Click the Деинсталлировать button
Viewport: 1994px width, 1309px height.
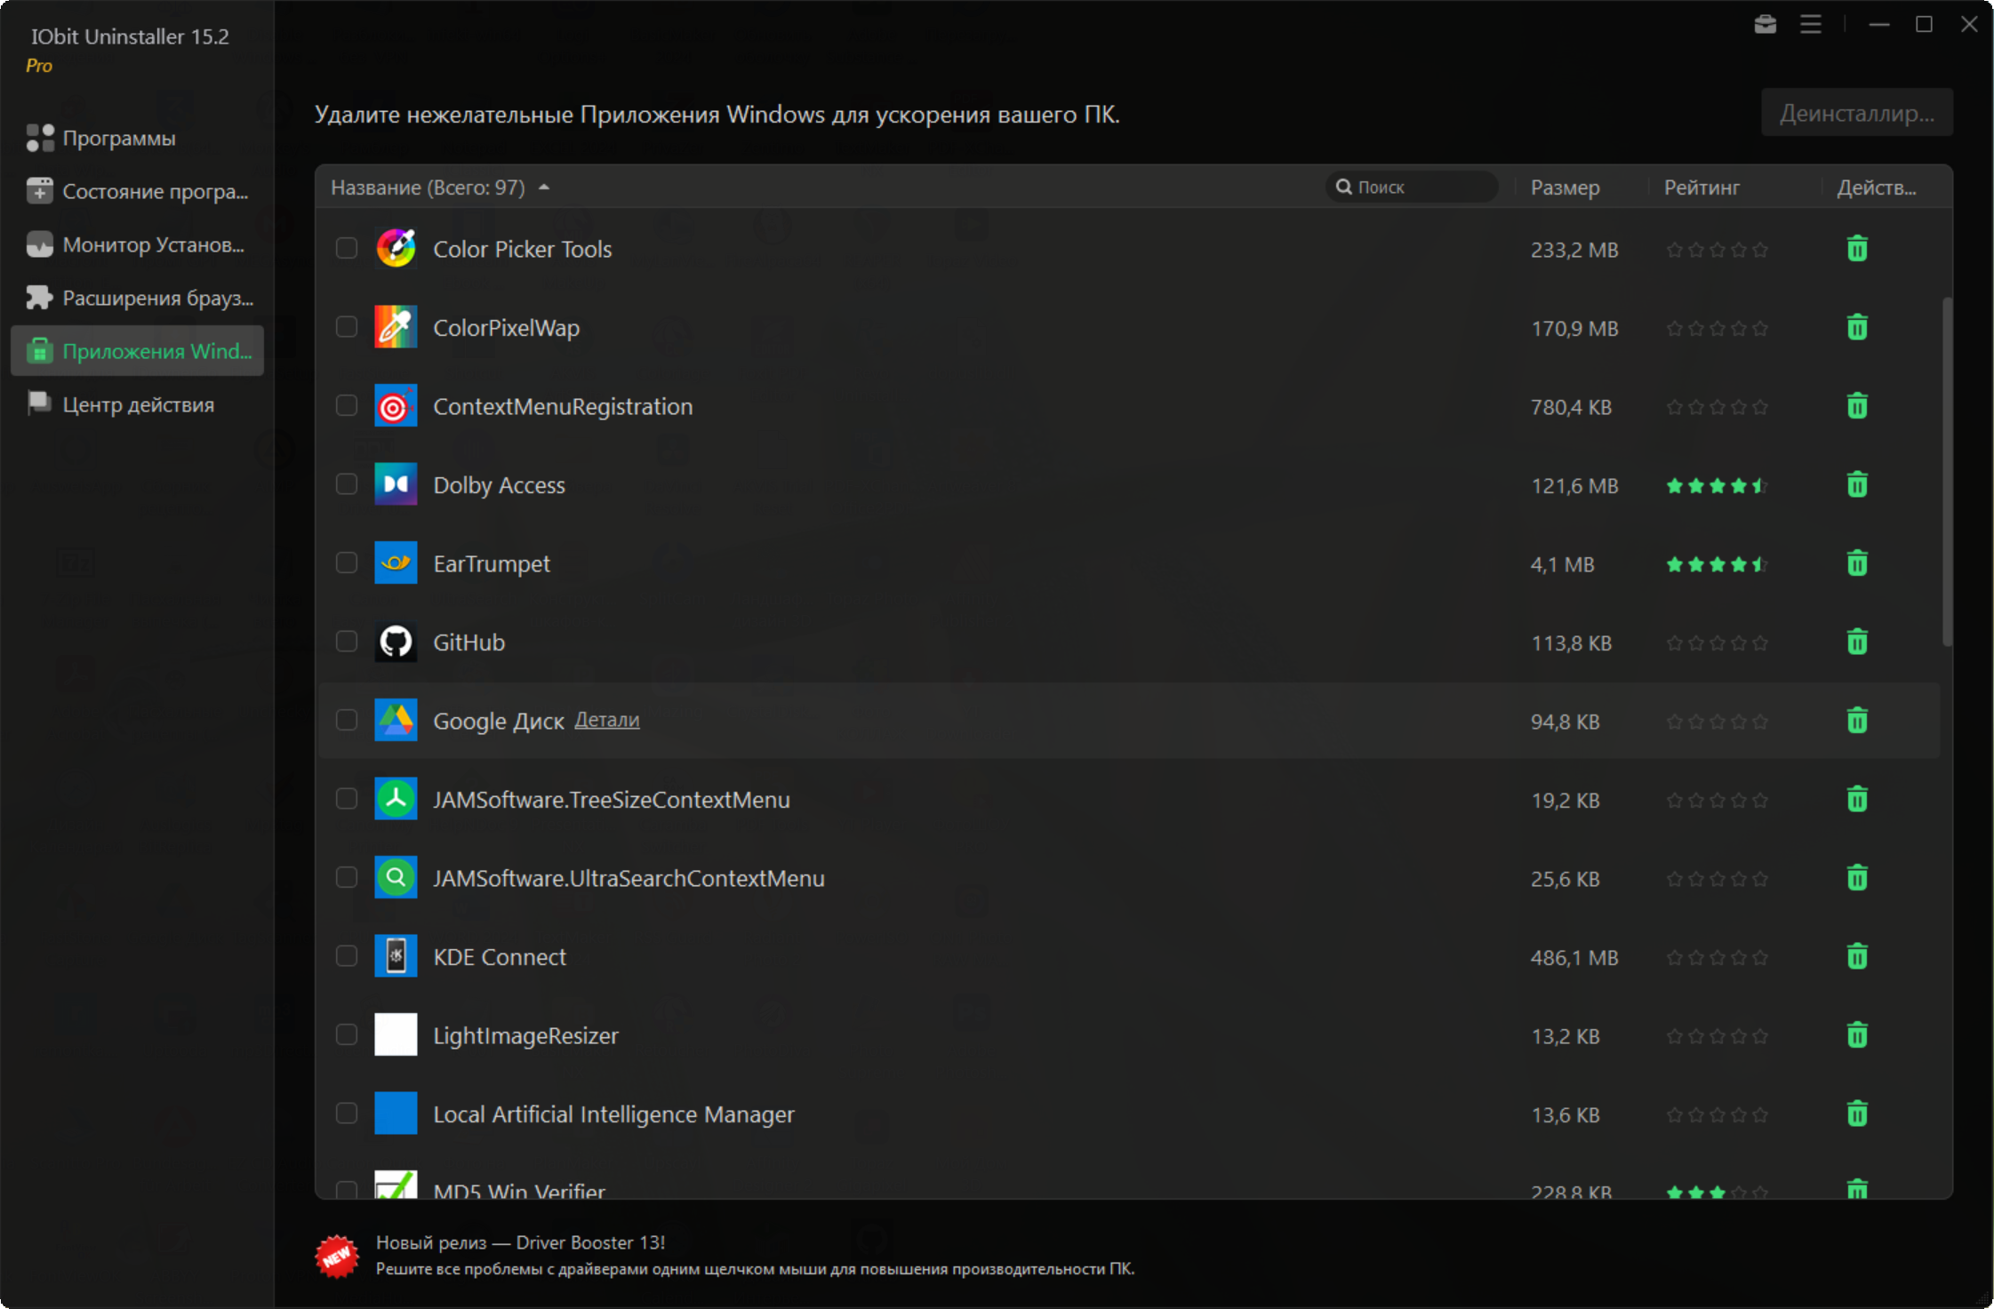click(1856, 114)
